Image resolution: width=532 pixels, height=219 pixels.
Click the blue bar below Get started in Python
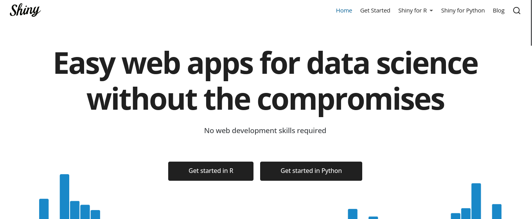click(352, 214)
